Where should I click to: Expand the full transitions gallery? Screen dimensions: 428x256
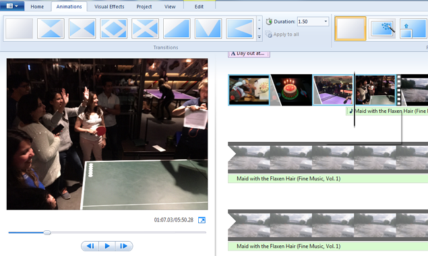(x=259, y=36)
